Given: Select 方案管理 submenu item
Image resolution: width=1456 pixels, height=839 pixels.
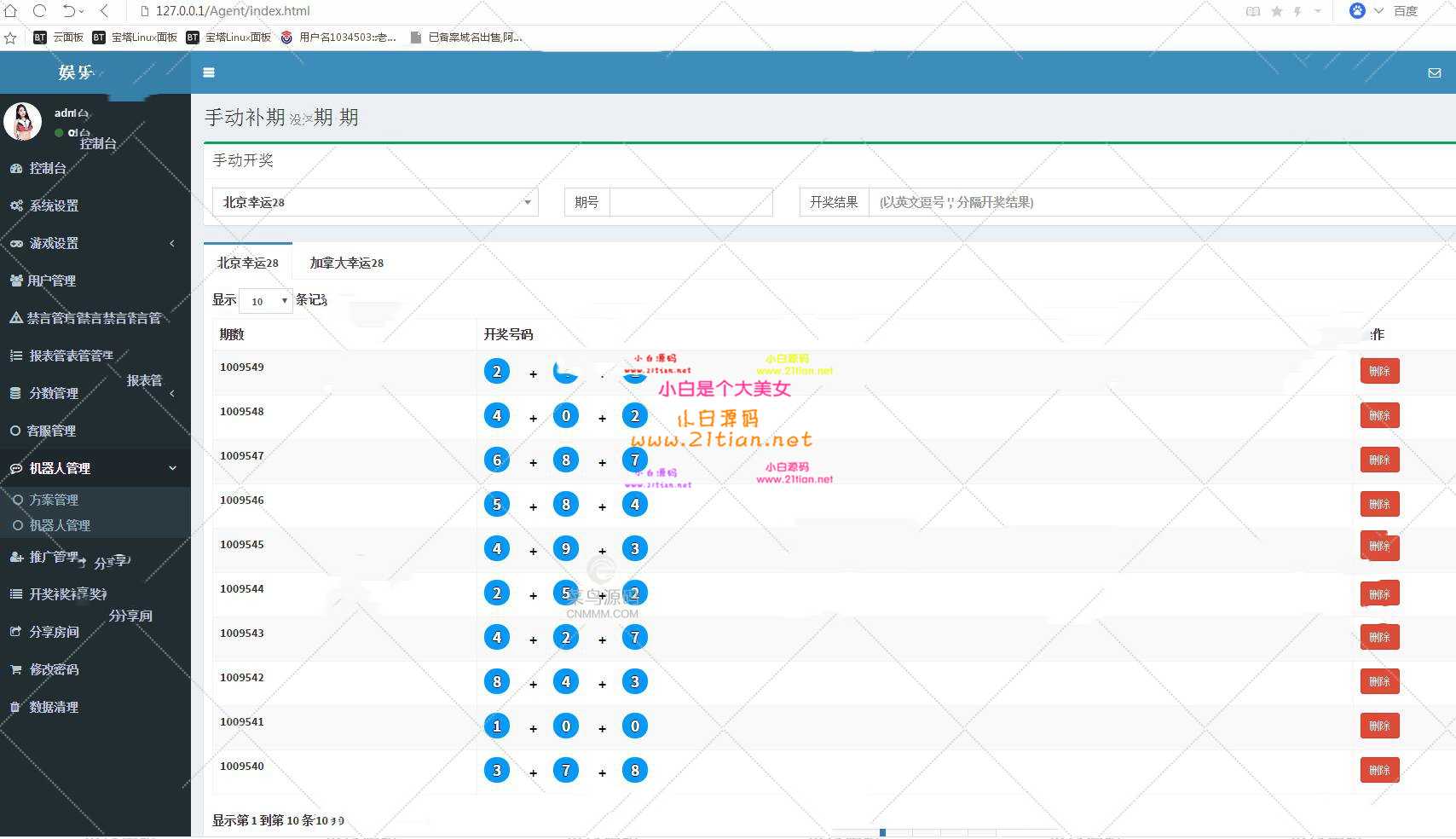Looking at the screenshot, I should [x=54, y=500].
